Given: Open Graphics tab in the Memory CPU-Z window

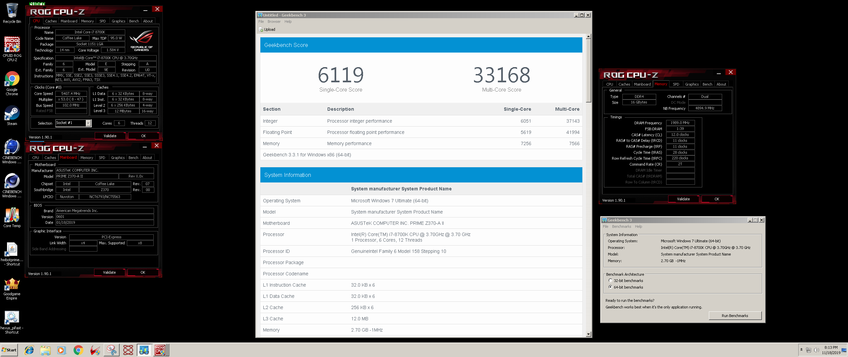Looking at the screenshot, I should (692, 84).
